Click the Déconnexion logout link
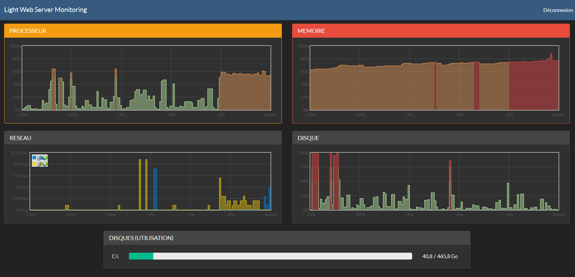This screenshot has height=277, width=575. point(558,10)
